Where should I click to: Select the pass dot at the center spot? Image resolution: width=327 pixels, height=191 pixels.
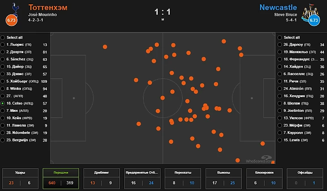[163, 98]
